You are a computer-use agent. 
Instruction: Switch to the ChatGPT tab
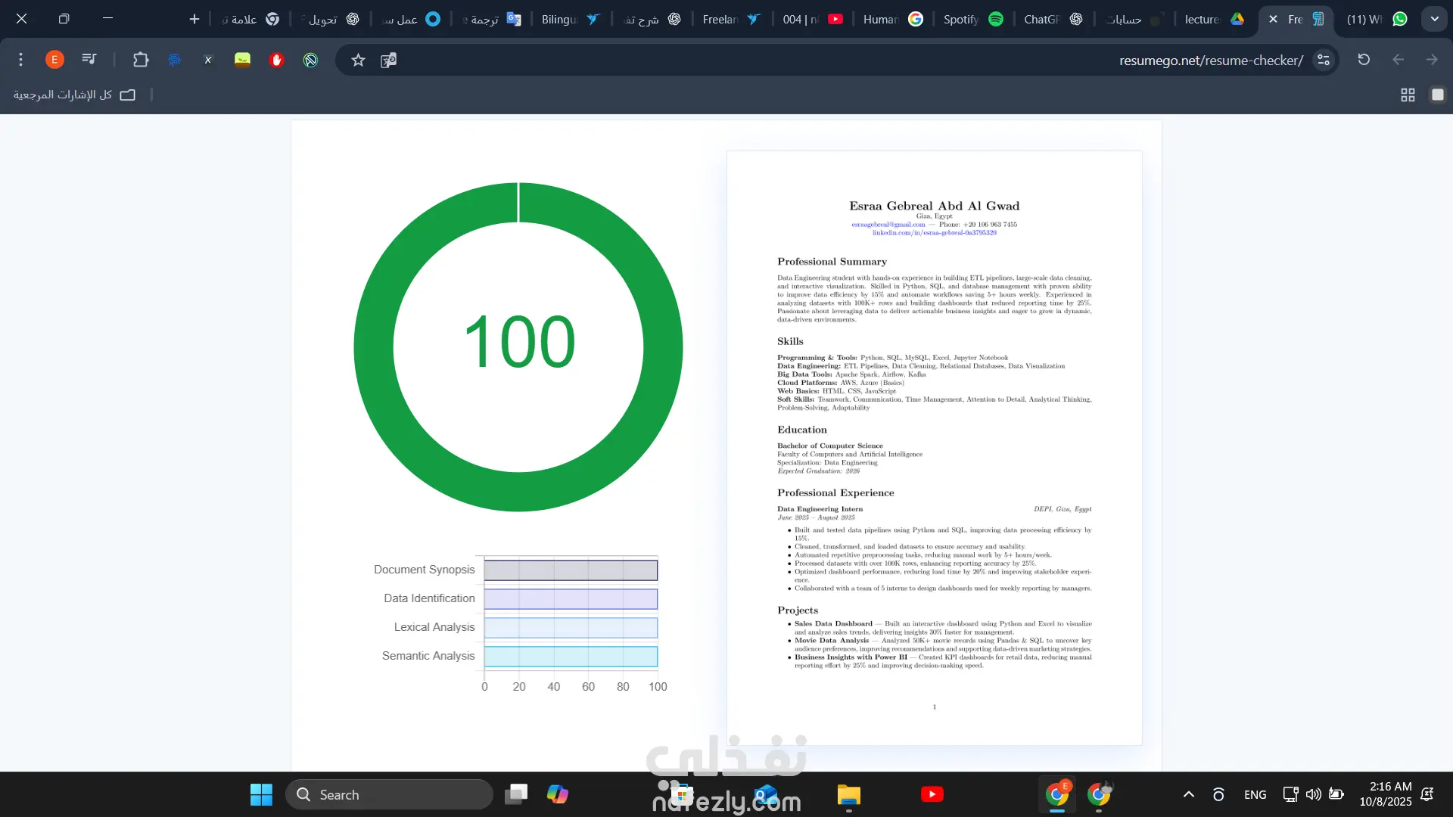click(x=1052, y=19)
